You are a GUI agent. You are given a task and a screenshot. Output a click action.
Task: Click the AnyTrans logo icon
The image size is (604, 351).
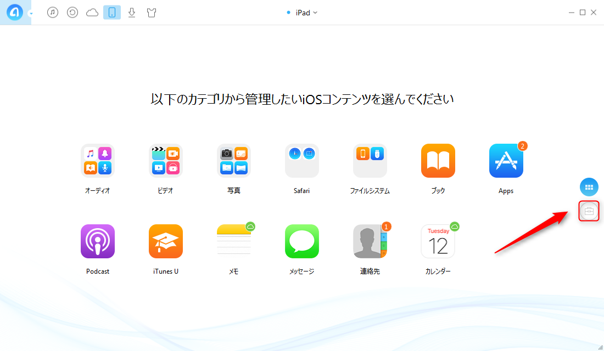tap(15, 12)
